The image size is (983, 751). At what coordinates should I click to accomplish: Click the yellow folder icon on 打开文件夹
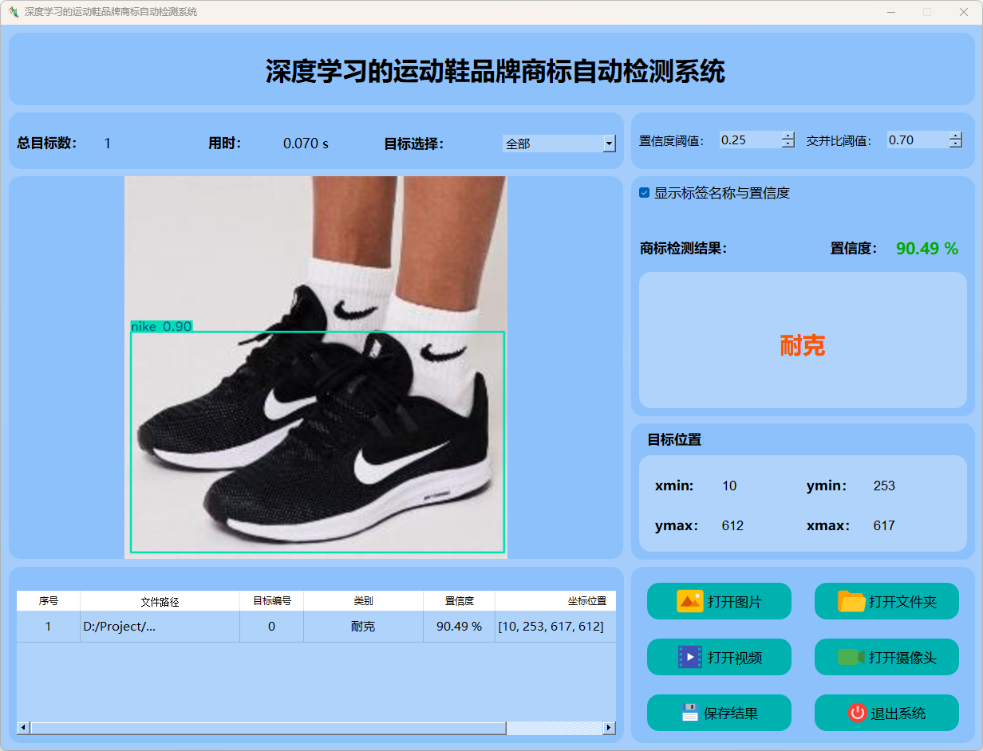[x=851, y=601]
